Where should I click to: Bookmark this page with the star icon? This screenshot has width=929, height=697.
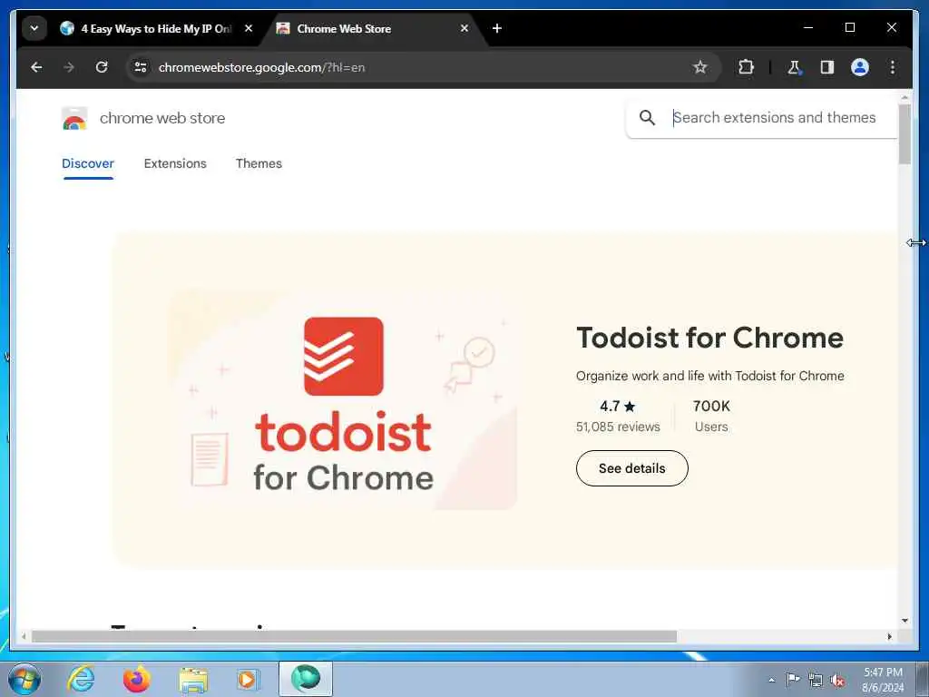pos(700,67)
